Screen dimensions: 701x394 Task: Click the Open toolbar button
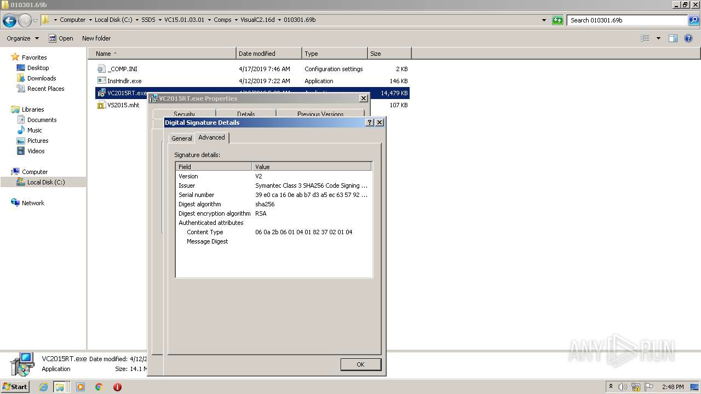click(61, 38)
